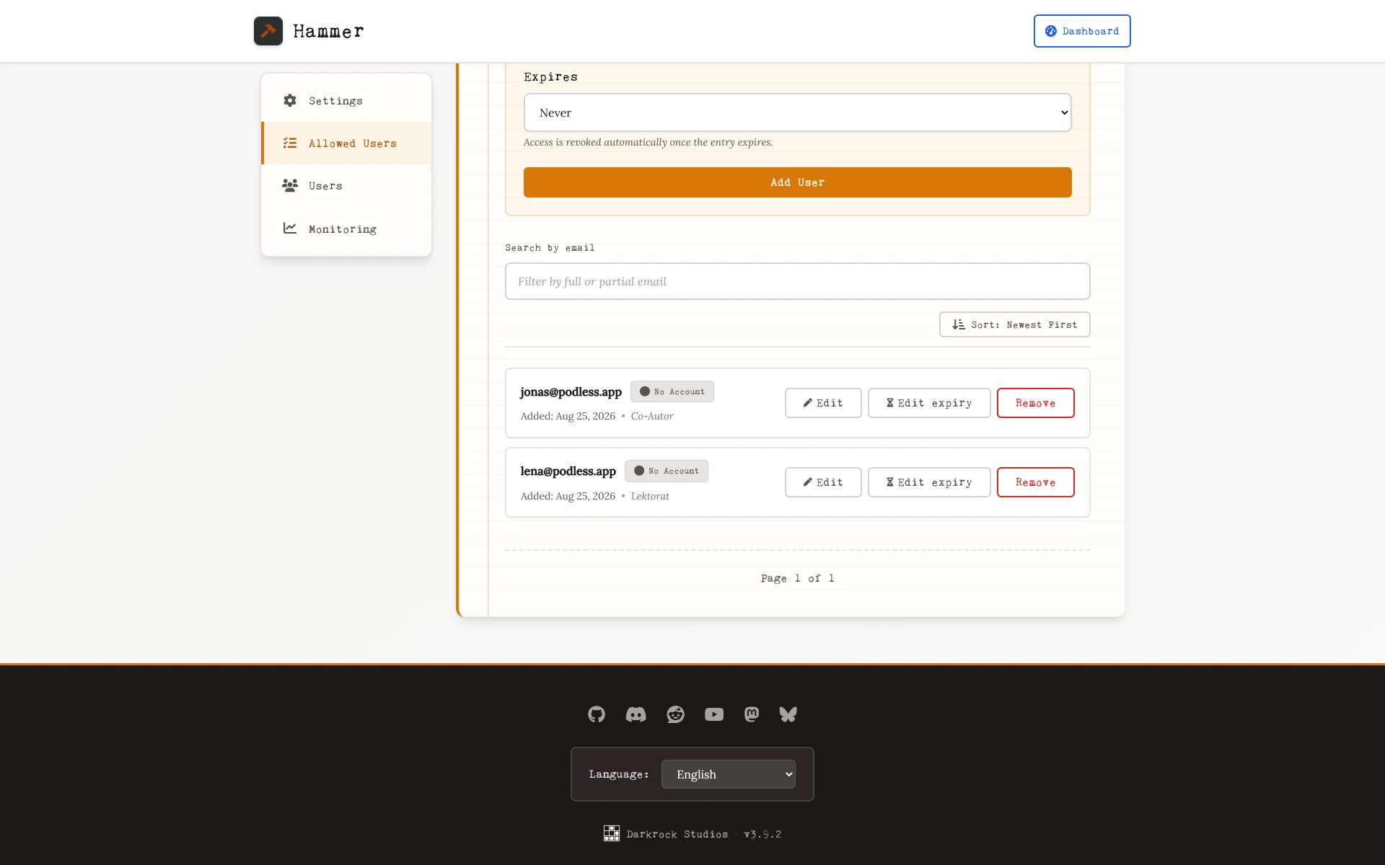
Task: Remove the jonas@podless.app entry
Action: point(1036,403)
